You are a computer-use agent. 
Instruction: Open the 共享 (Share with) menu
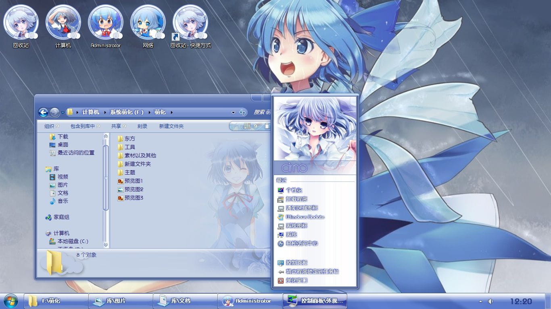pyautogui.click(x=116, y=126)
